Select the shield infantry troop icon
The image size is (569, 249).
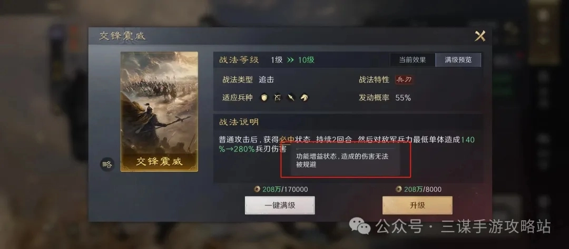[264, 98]
